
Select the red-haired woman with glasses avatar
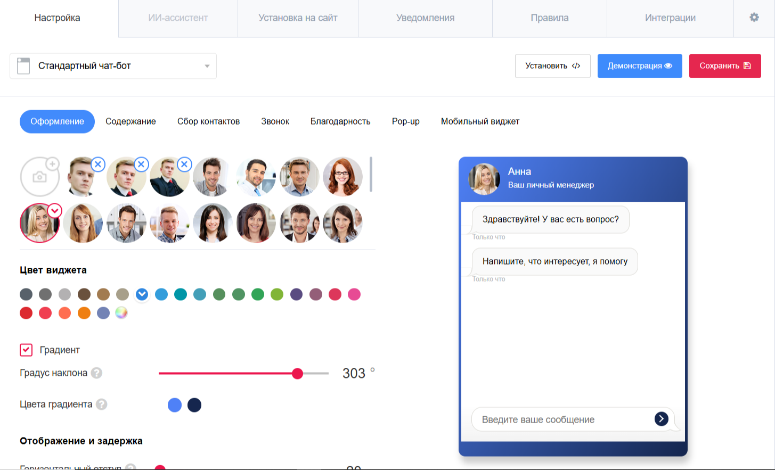click(x=342, y=177)
